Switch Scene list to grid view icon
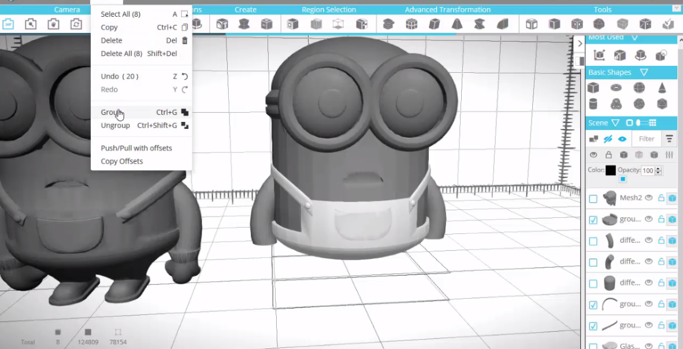Image resolution: width=683 pixels, height=349 pixels. tap(652, 123)
